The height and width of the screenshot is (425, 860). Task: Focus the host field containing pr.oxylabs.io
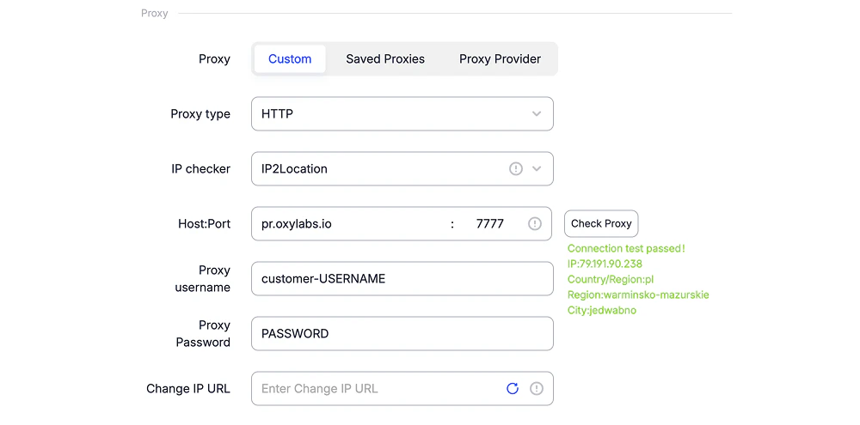pyautogui.click(x=350, y=223)
